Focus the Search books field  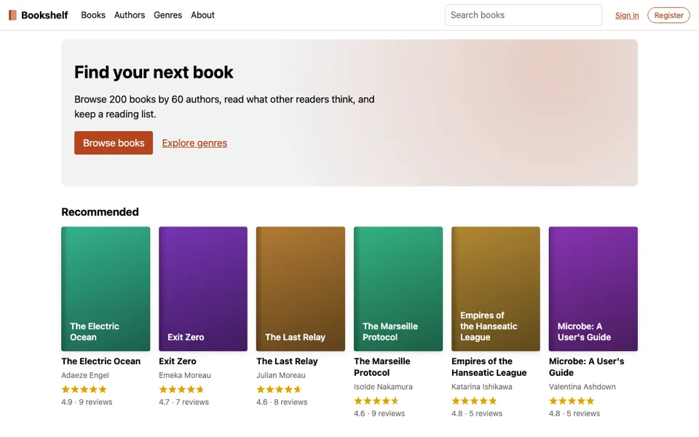[524, 15]
